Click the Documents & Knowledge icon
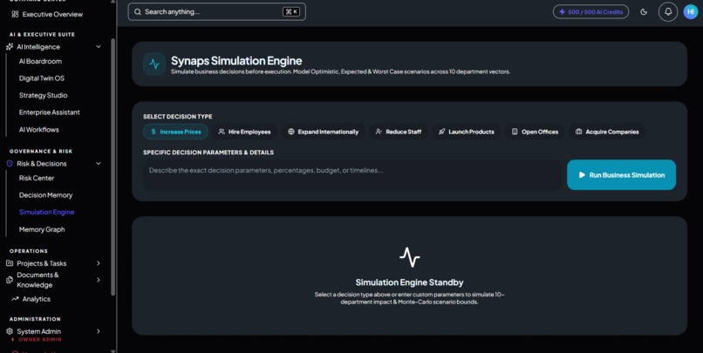This screenshot has width=703, height=353. point(10,280)
